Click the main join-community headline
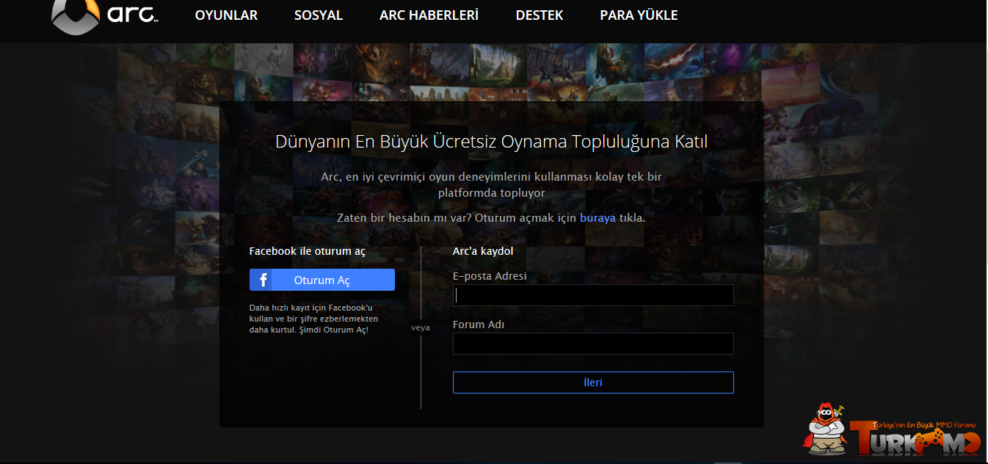Viewport: 988px width, 464px height. point(491,142)
